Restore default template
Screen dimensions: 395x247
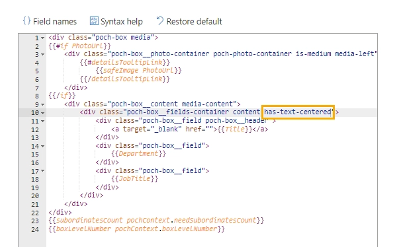click(x=189, y=21)
